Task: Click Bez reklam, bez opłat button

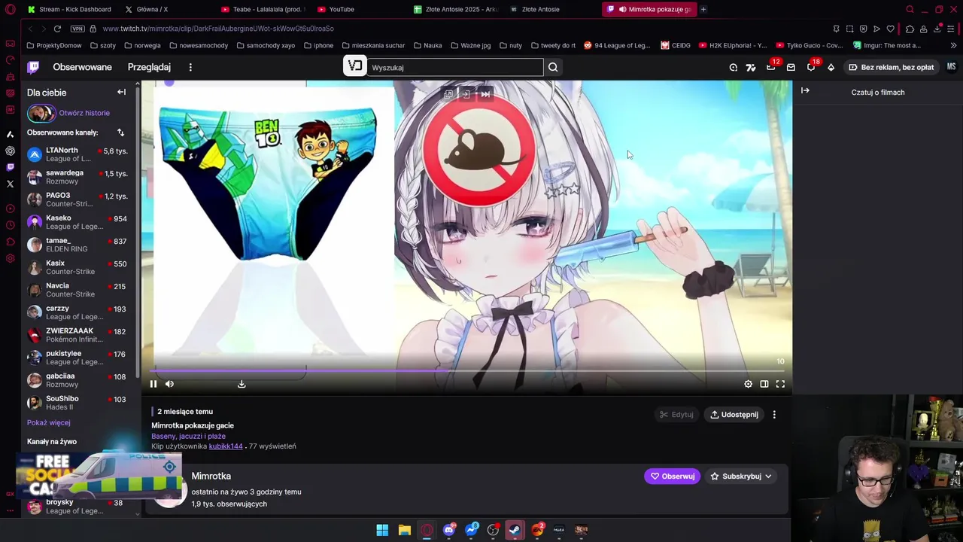Action: pyautogui.click(x=892, y=67)
